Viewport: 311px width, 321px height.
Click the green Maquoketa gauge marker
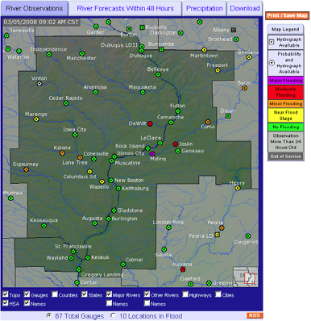143,92
